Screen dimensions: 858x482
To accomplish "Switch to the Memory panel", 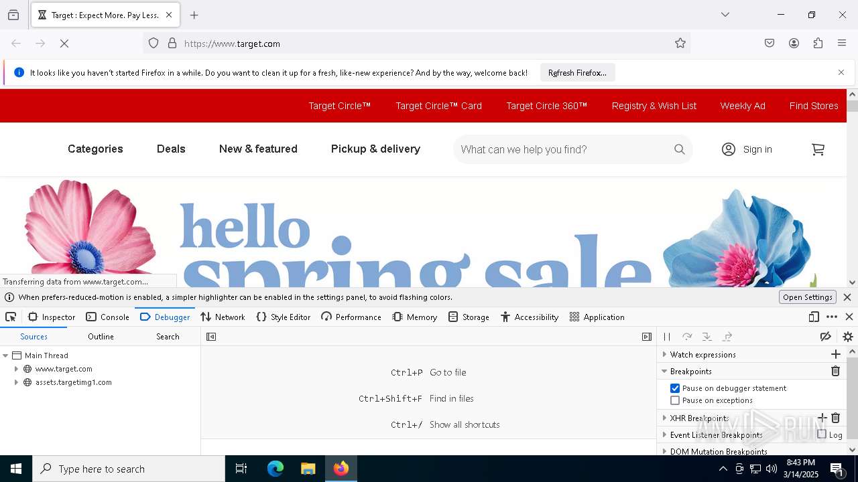I will [415, 317].
